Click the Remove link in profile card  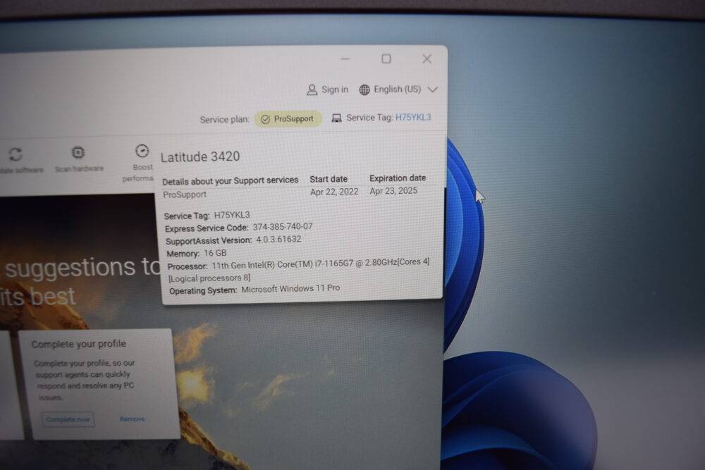pos(133,419)
